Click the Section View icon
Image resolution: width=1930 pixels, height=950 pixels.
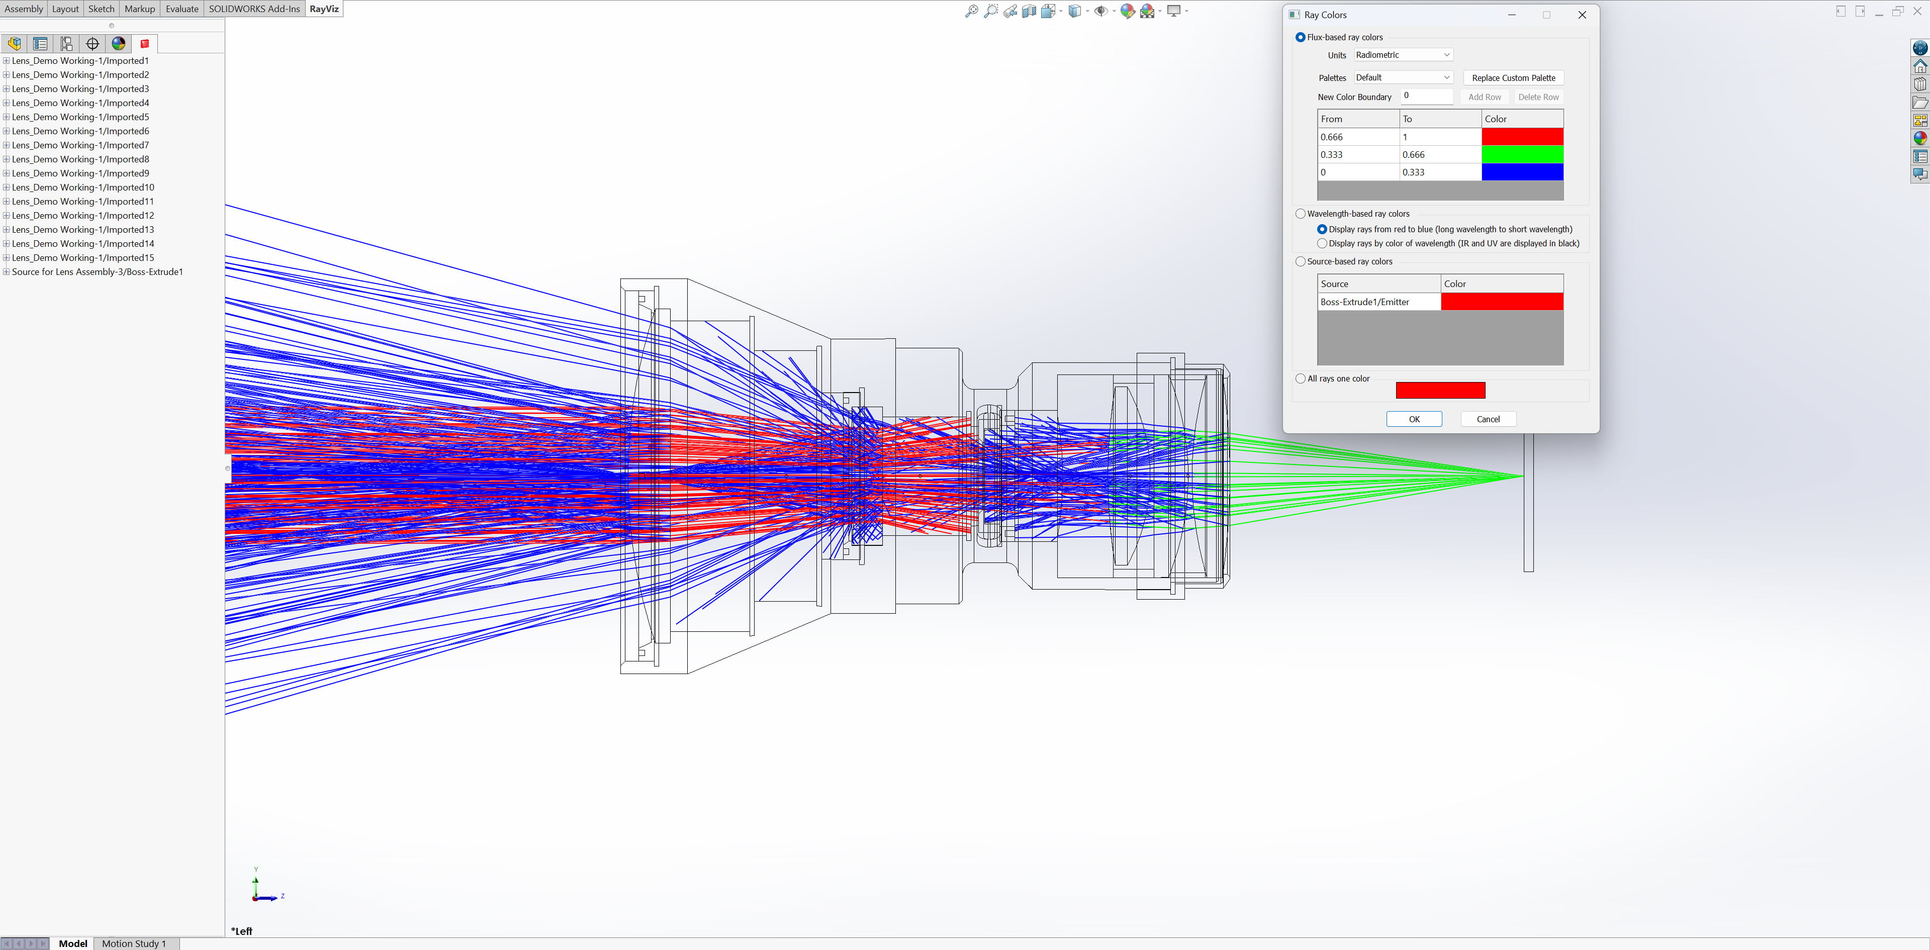coord(1029,11)
